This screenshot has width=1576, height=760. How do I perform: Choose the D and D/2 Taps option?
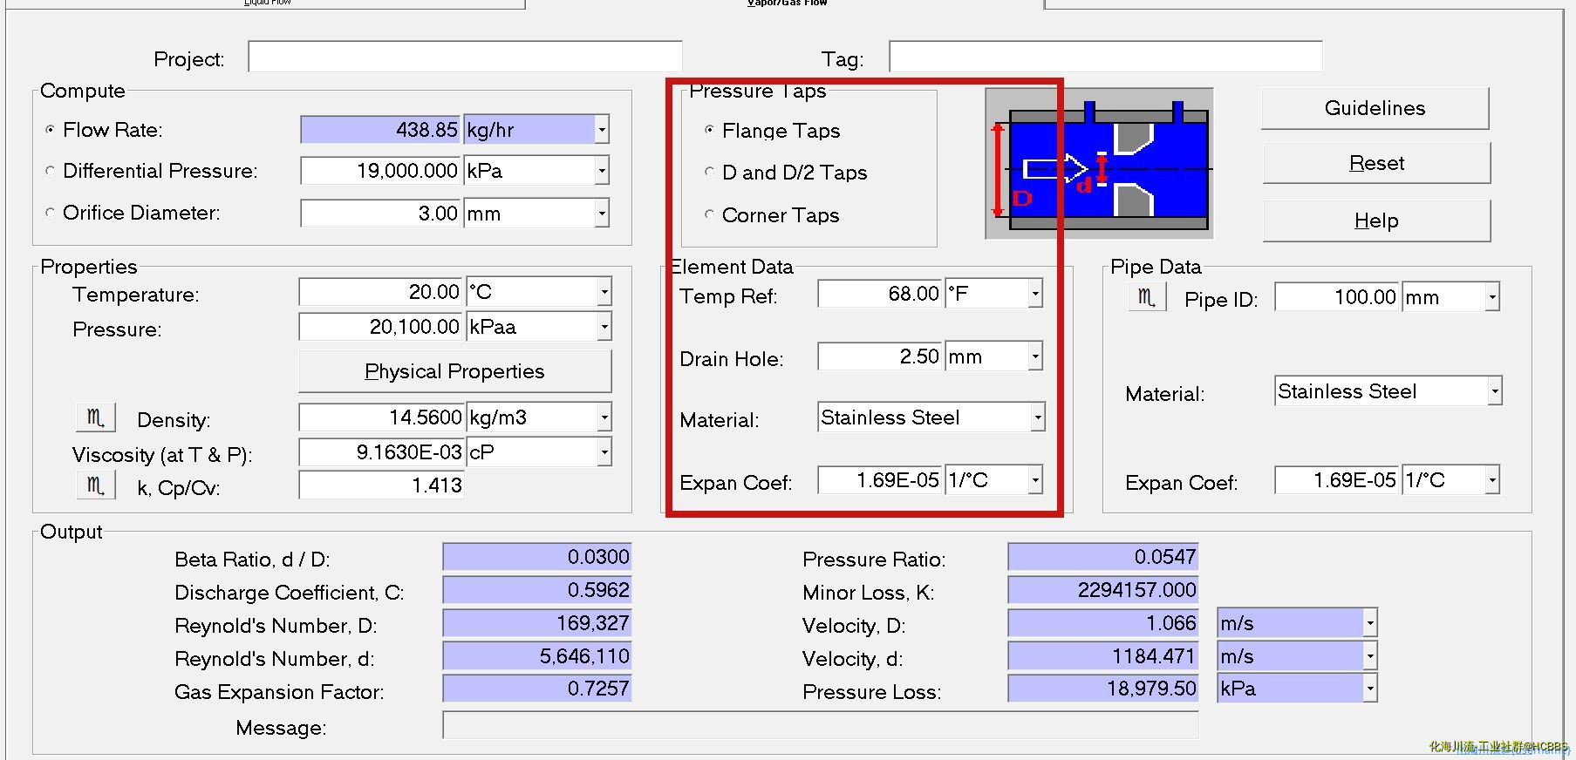tap(709, 172)
